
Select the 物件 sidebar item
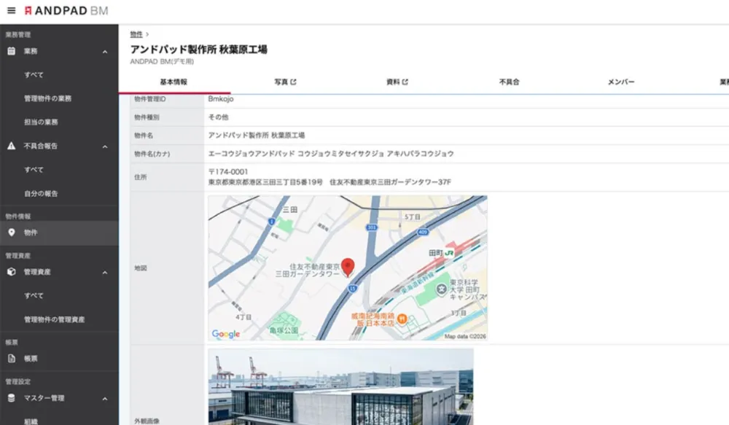click(x=59, y=233)
